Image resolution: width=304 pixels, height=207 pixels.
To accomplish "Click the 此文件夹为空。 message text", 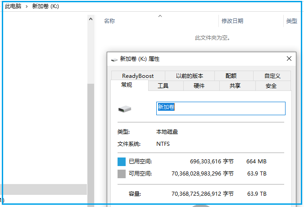I will coord(213,38).
